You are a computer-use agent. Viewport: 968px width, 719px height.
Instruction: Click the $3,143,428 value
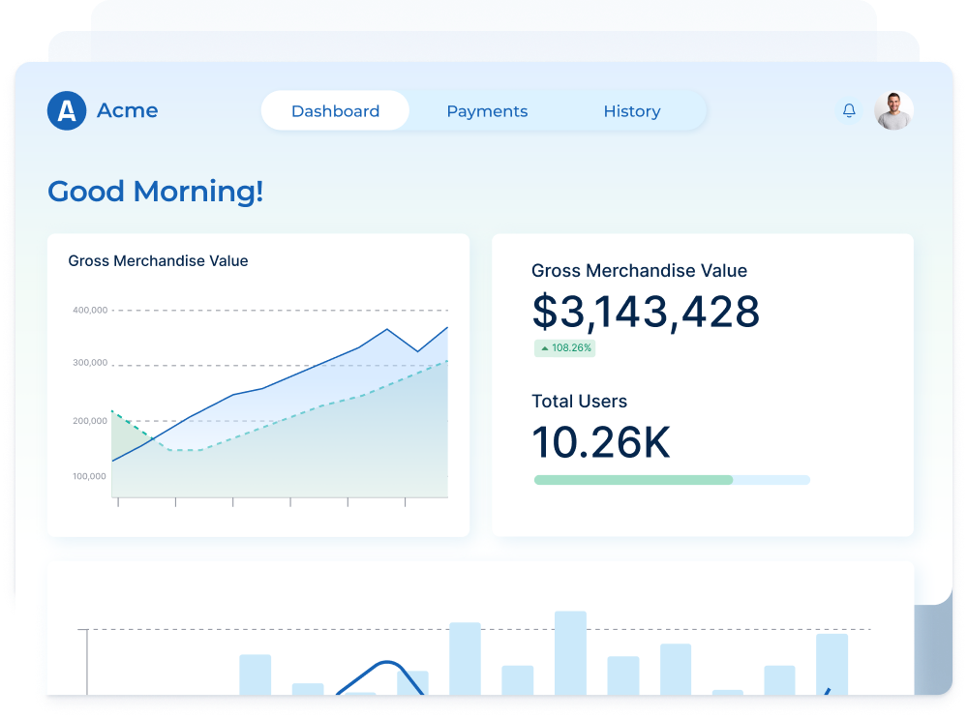pos(646,312)
